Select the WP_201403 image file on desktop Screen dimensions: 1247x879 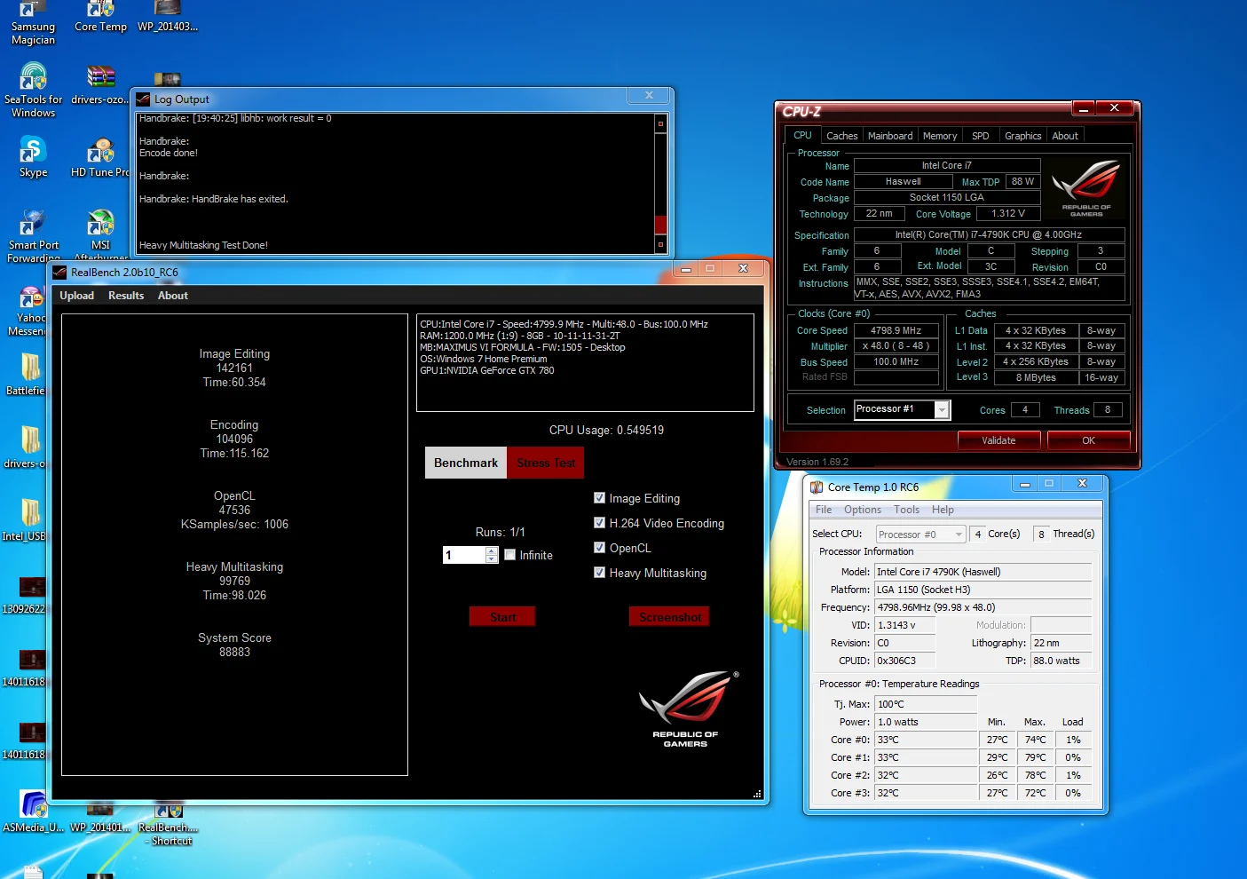click(168, 18)
